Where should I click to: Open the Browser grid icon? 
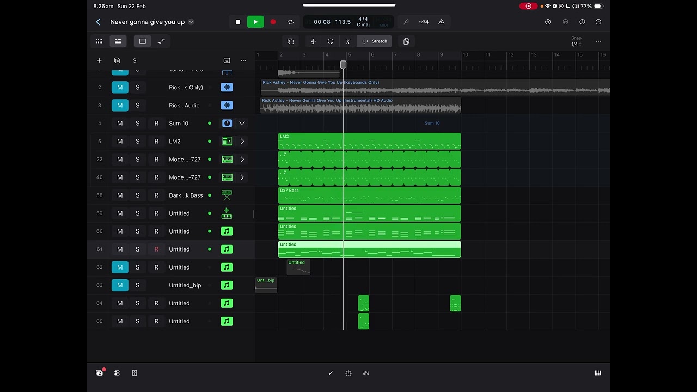(x=99, y=41)
